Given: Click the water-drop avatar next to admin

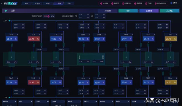Looking at the screenshot, I should [171, 3].
